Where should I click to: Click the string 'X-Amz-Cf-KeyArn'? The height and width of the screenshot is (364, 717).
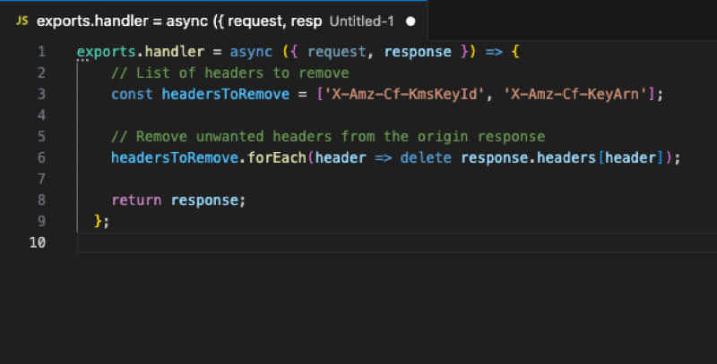click(574, 94)
